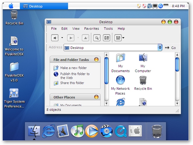
Task: Launch iTunes from the dock
Action: [x=77, y=131]
